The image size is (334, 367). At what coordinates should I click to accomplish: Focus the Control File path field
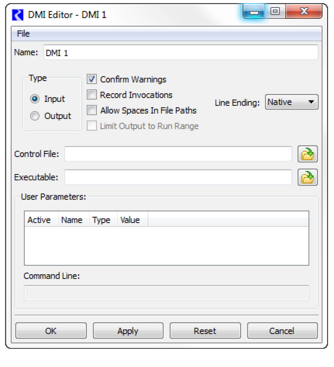coord(178,154)
